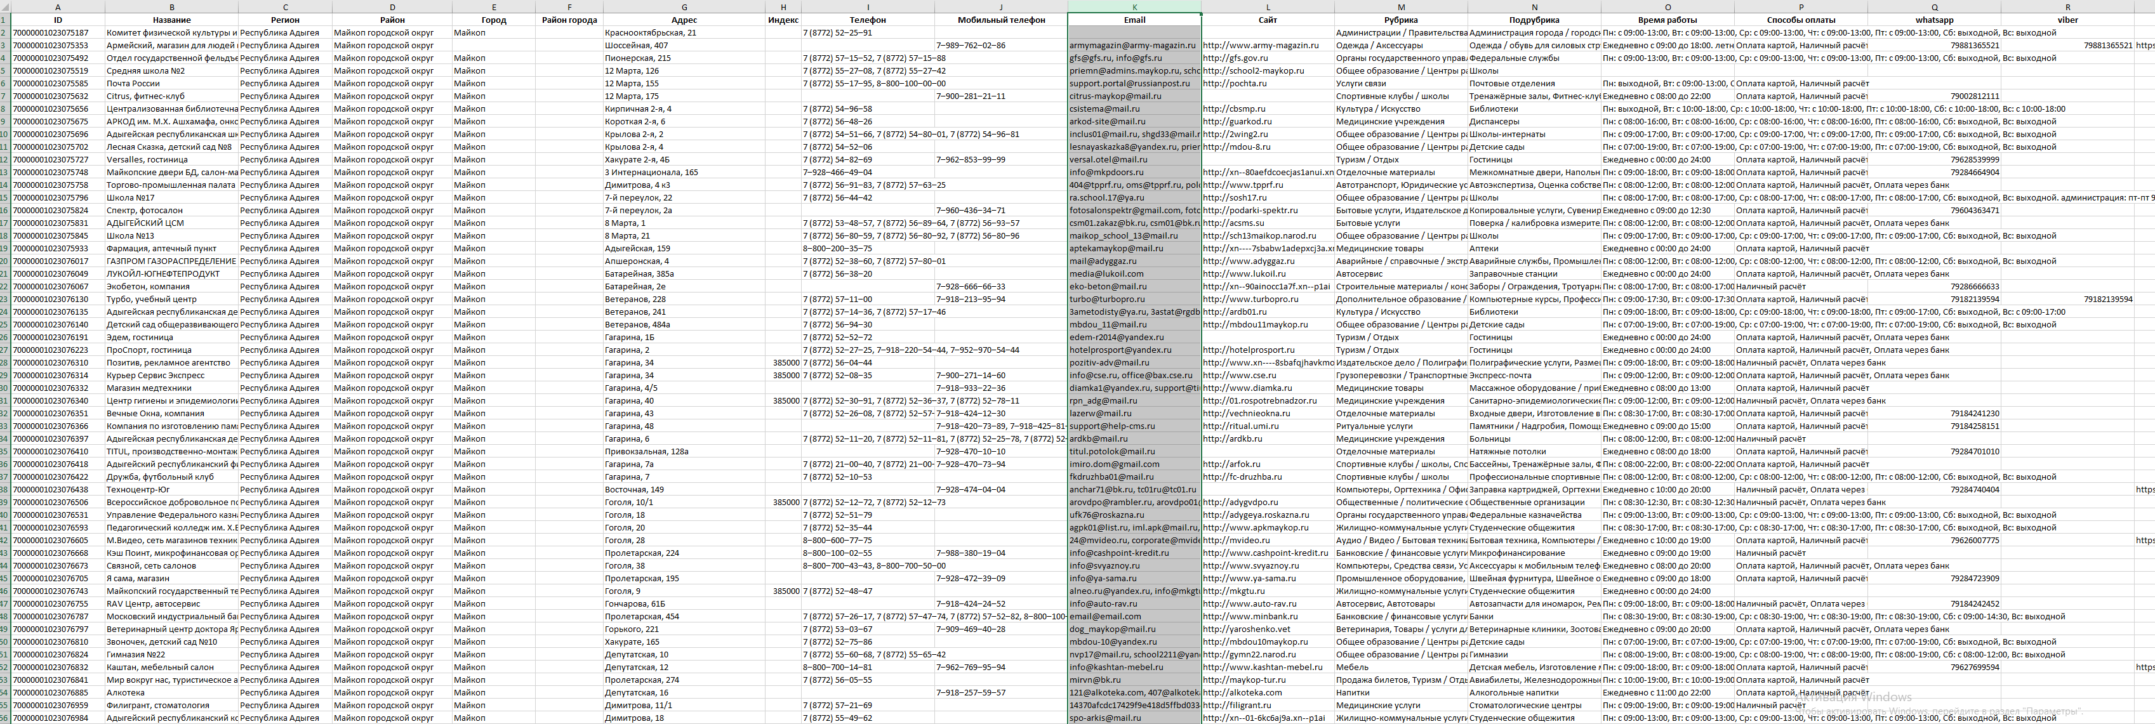Screen dimensions: 2155x724
Task: Select column G header letter
Action: tap(684, 7)
